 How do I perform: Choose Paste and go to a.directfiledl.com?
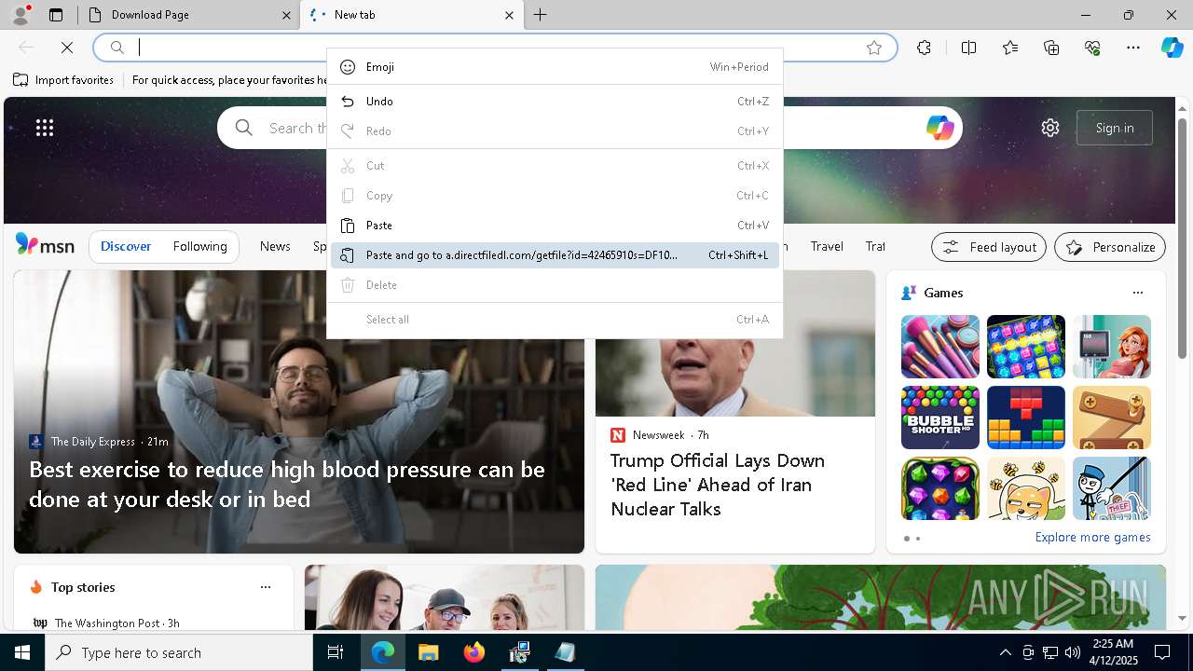point(555,255)
